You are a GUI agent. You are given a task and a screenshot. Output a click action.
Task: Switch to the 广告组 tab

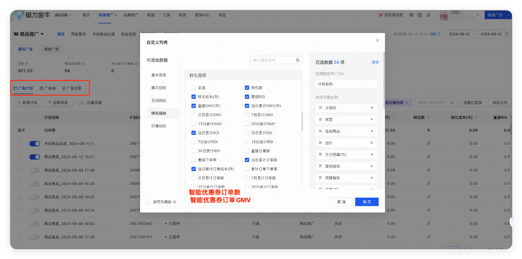[47, 88]
